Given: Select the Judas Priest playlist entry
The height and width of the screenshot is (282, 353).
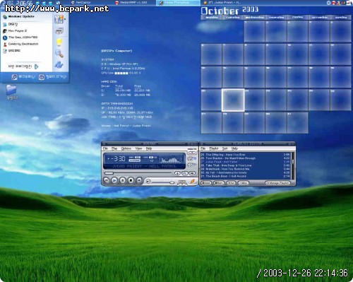Looking at the screenshot, I should (x=245, y=162).
